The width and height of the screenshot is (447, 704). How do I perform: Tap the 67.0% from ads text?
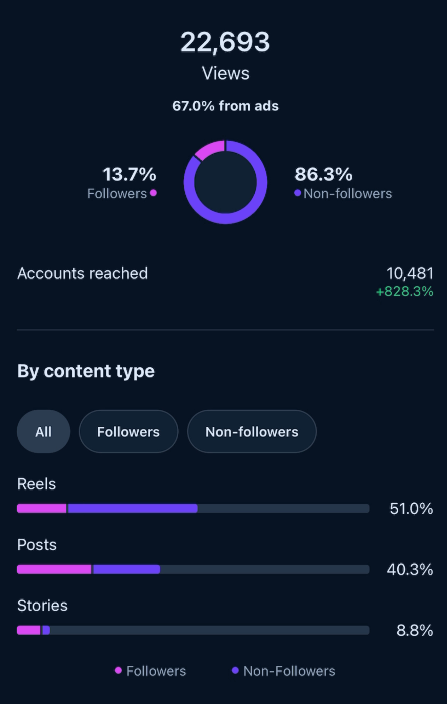click(x=225, y=106)
